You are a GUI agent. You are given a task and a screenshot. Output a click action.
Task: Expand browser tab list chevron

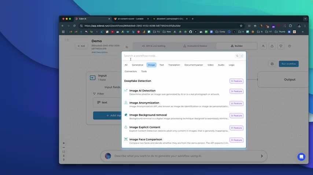point(305,19)
